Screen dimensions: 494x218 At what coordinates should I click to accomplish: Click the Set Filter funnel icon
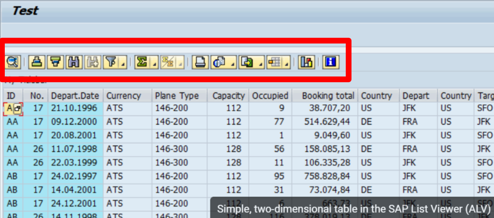click(x=110, y=62)
